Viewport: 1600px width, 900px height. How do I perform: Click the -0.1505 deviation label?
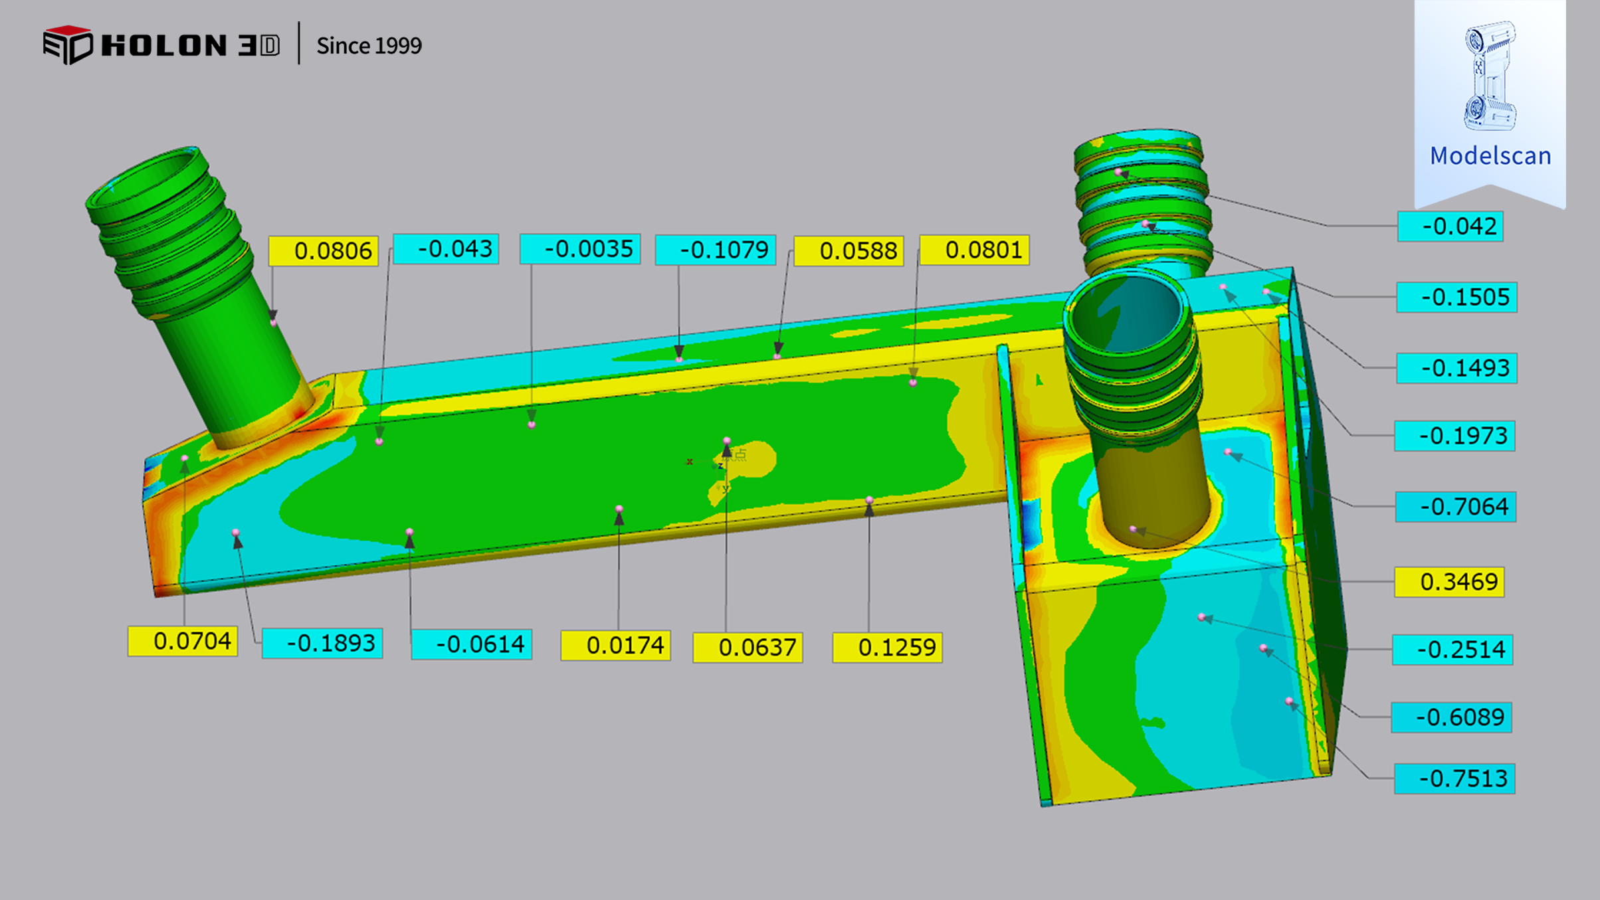tap(1456, 297)
